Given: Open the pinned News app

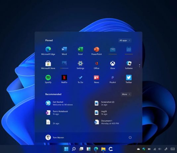Looking at the screenshot, I should 96,79.
